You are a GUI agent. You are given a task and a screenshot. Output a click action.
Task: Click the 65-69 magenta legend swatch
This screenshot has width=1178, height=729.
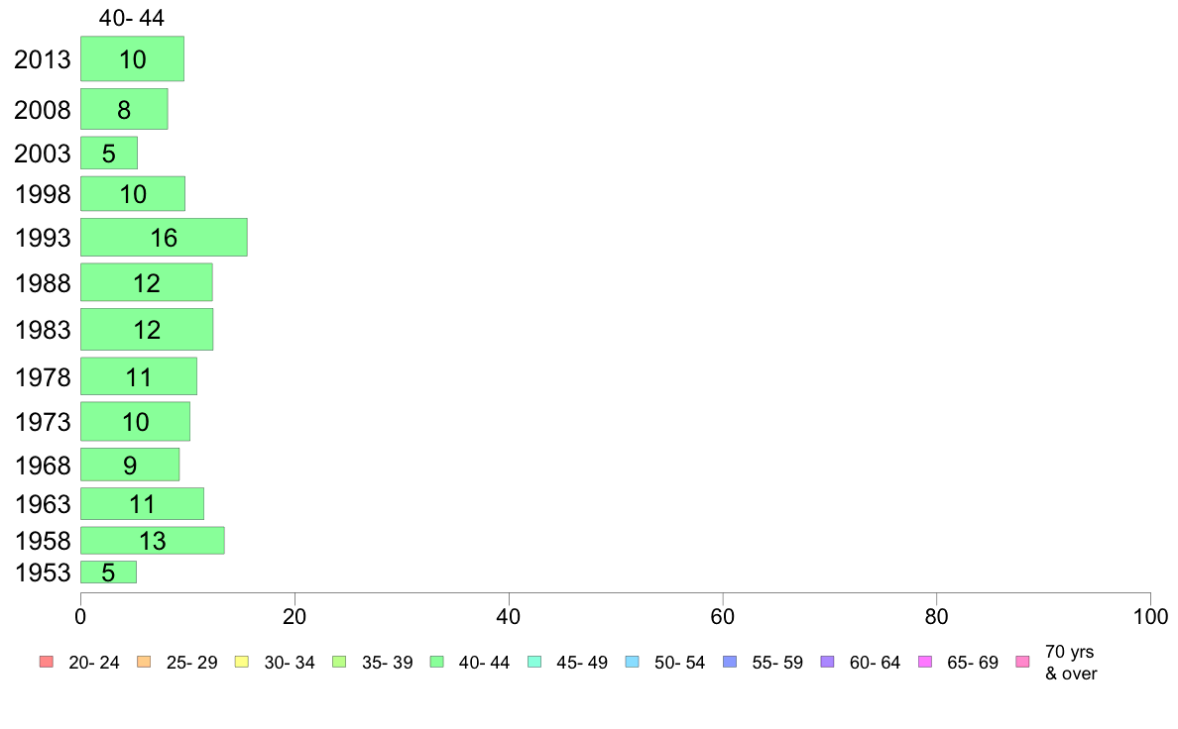(925, 662)
